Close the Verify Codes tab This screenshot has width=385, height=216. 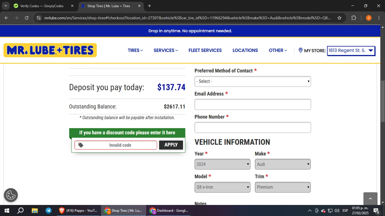click(x=72, y=6)
